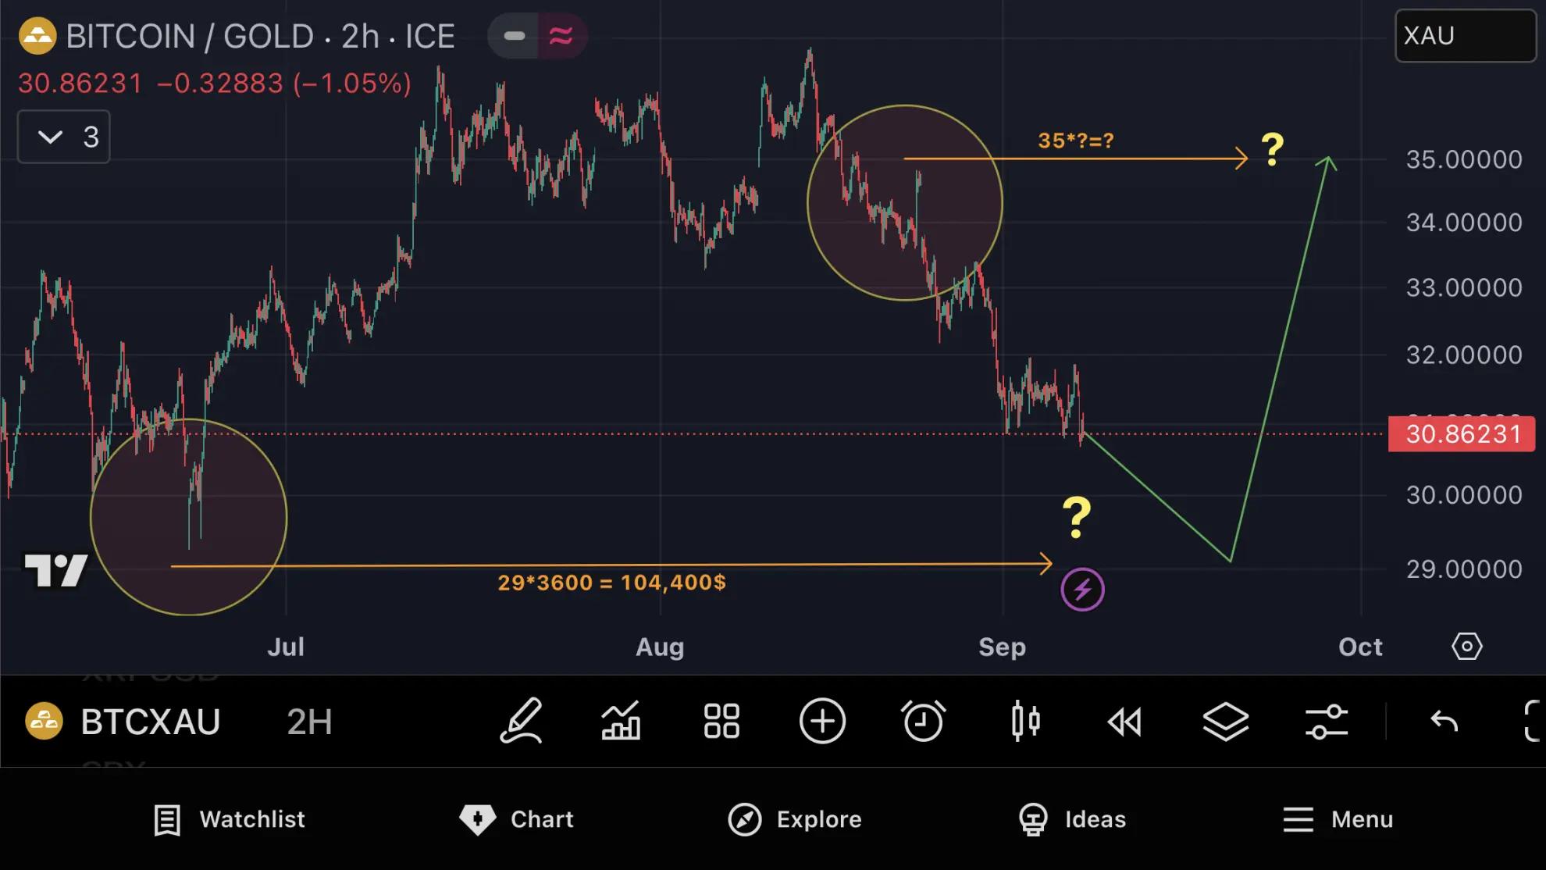The width and height of the screenshot is (1546, 870).
Task: Open the indicators chart icon
Action: (x=621, y=721)
